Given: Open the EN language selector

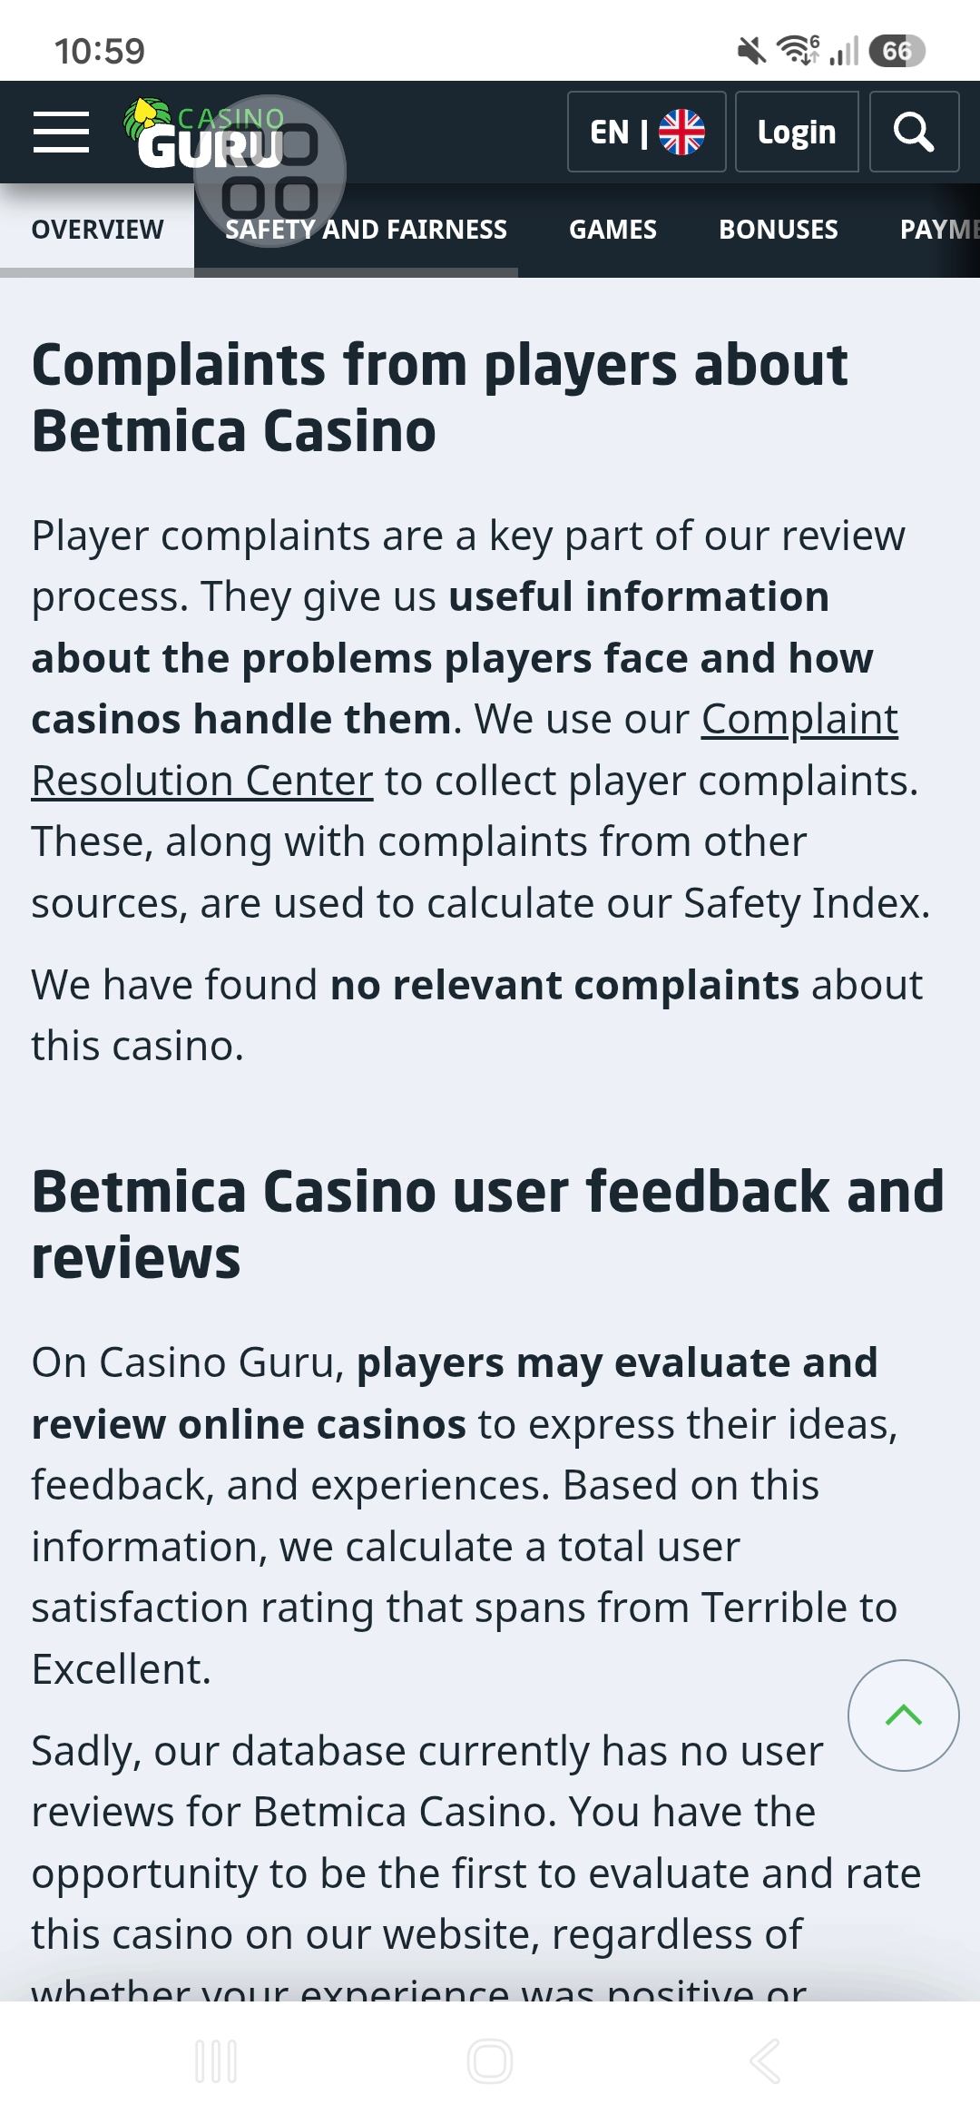Looking at the screenshot, I should (x=646, y=132).
